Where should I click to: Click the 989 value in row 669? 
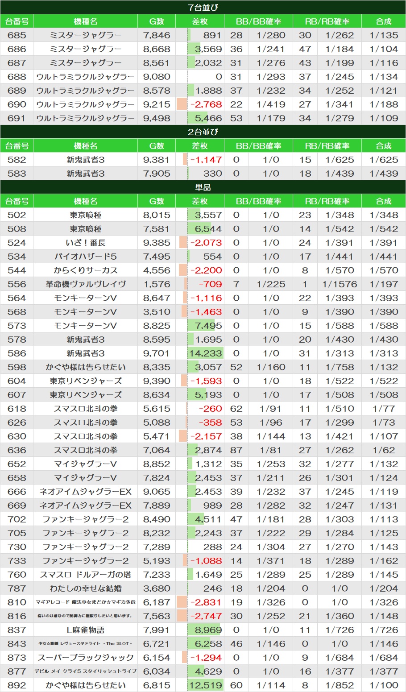(x=212, y=506)
